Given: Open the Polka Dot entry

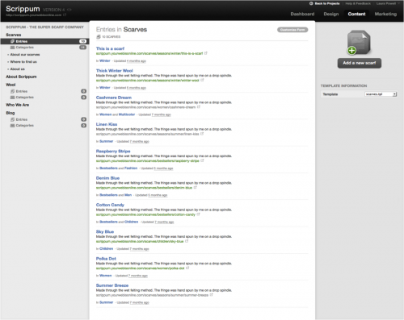Looking at the screenshot, I should click(x=106, y=259).
